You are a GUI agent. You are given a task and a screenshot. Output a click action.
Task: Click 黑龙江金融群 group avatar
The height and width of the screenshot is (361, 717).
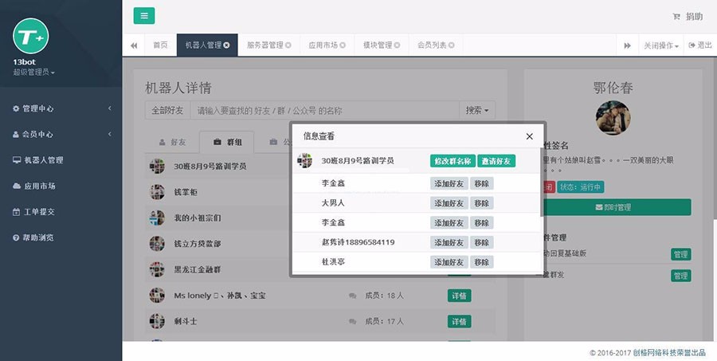click(157, 269)
